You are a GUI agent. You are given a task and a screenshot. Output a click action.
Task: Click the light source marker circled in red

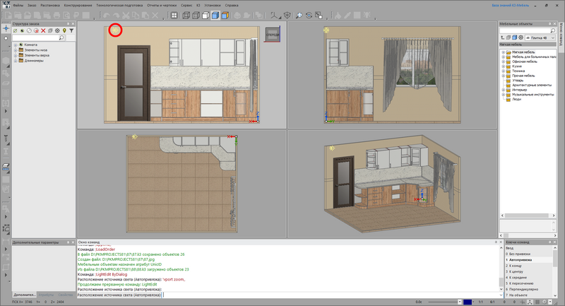[115, 30]
